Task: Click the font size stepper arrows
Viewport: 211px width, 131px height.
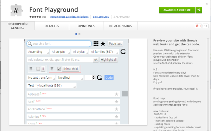Action: [x=94, y=78]
